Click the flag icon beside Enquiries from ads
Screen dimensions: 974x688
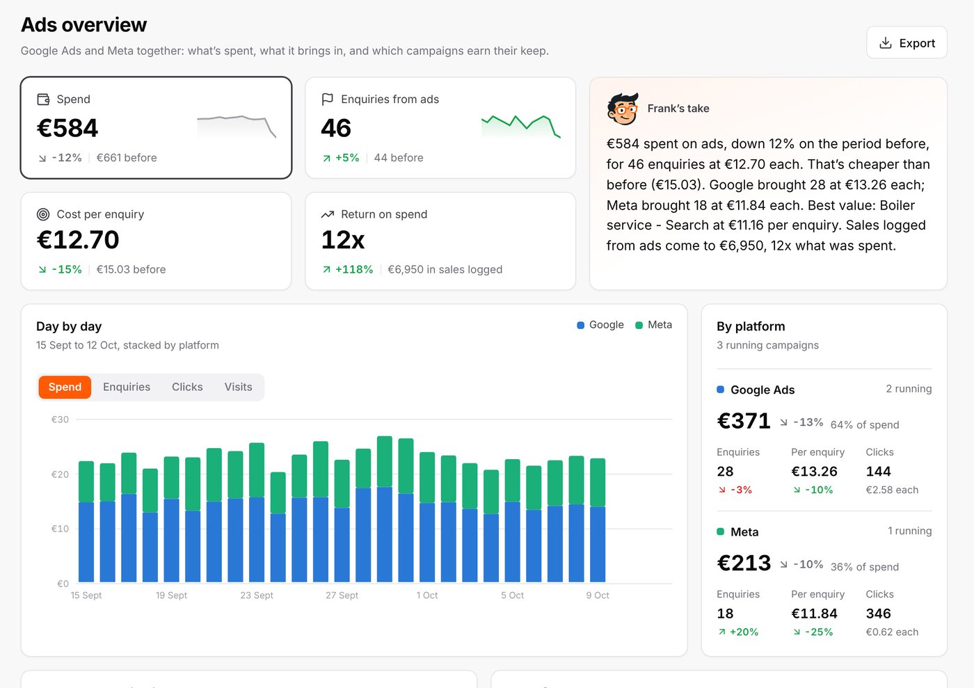click(x=328, y=99)
